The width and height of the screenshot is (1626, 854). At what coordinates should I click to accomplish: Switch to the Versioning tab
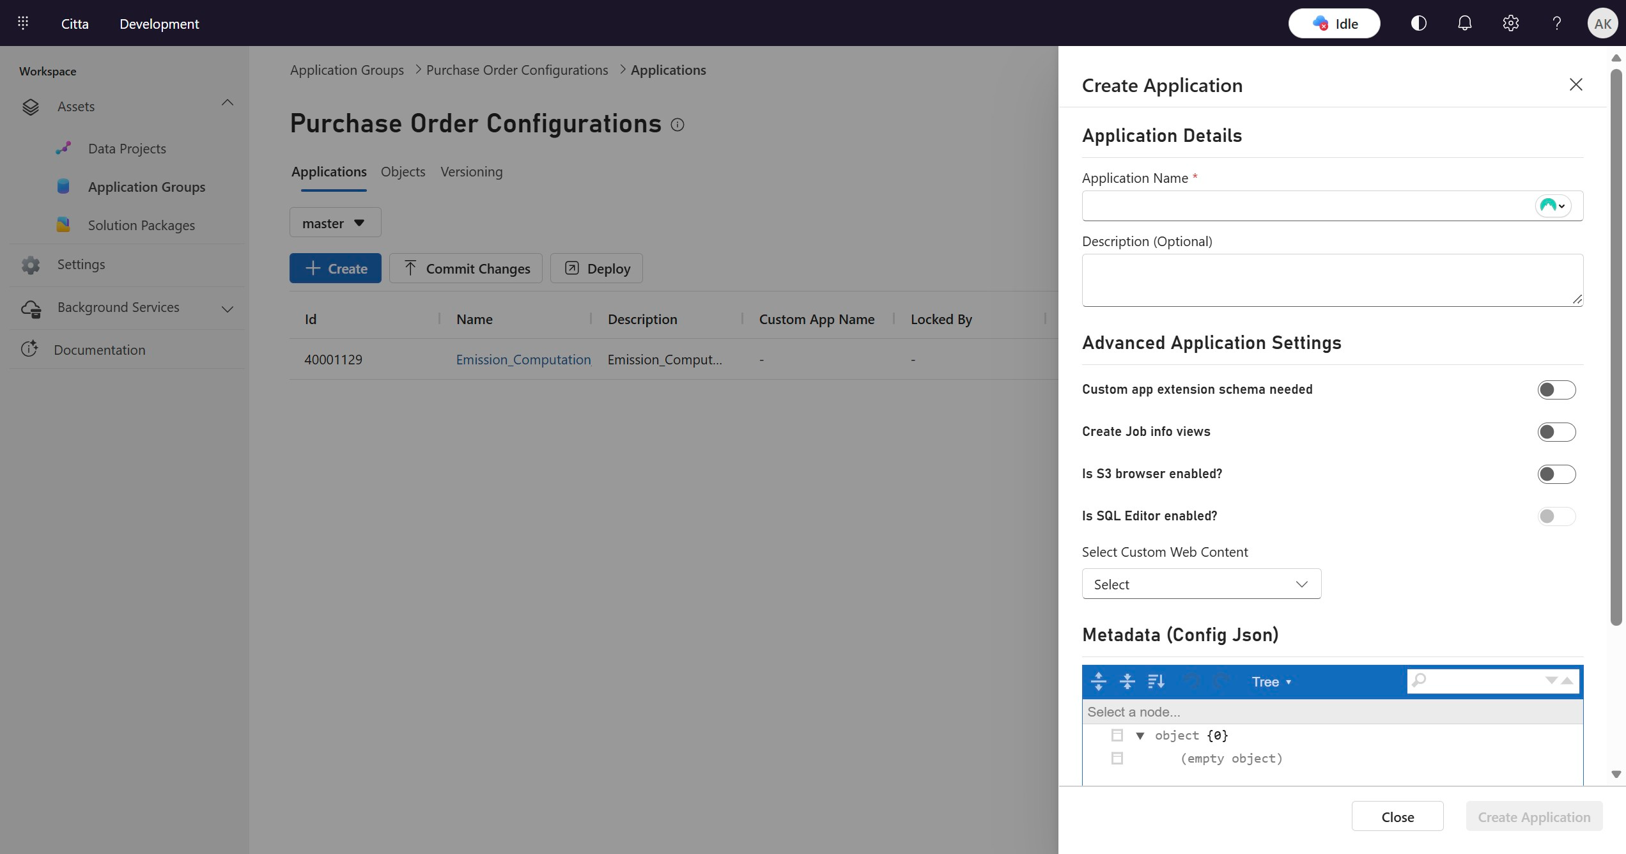point(471,172)
